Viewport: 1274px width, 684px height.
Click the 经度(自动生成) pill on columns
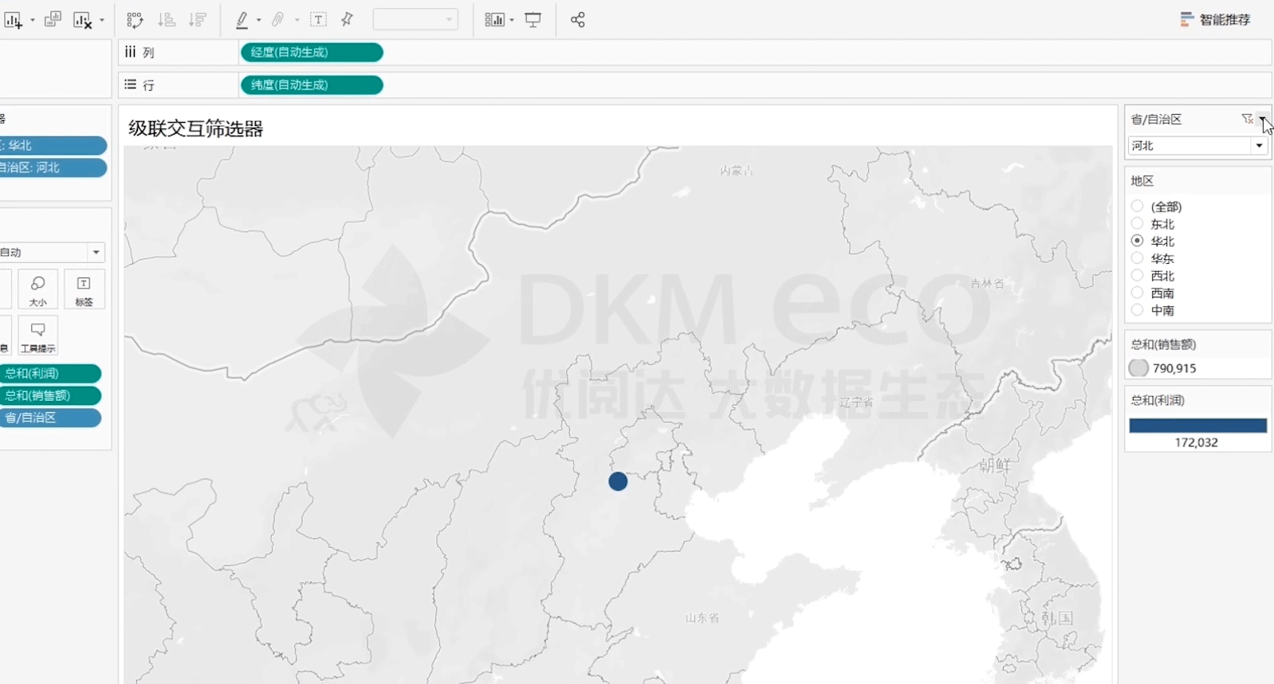311,53
